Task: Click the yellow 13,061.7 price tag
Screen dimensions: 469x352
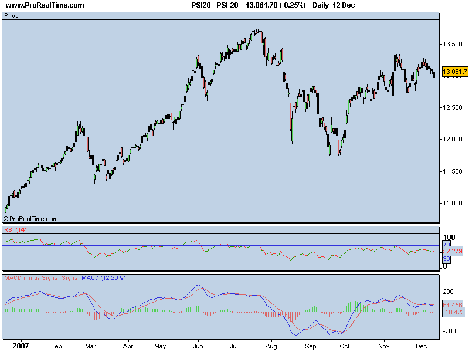Action: [455, 72]
